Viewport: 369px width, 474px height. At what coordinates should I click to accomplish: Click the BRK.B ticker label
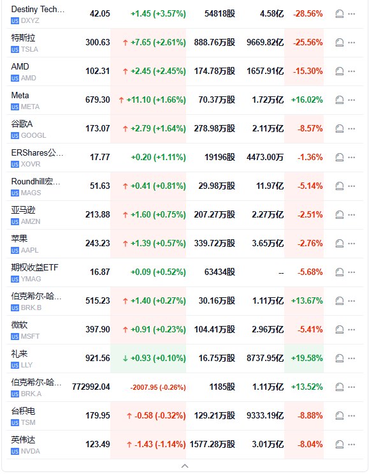(x=31, y=307)
